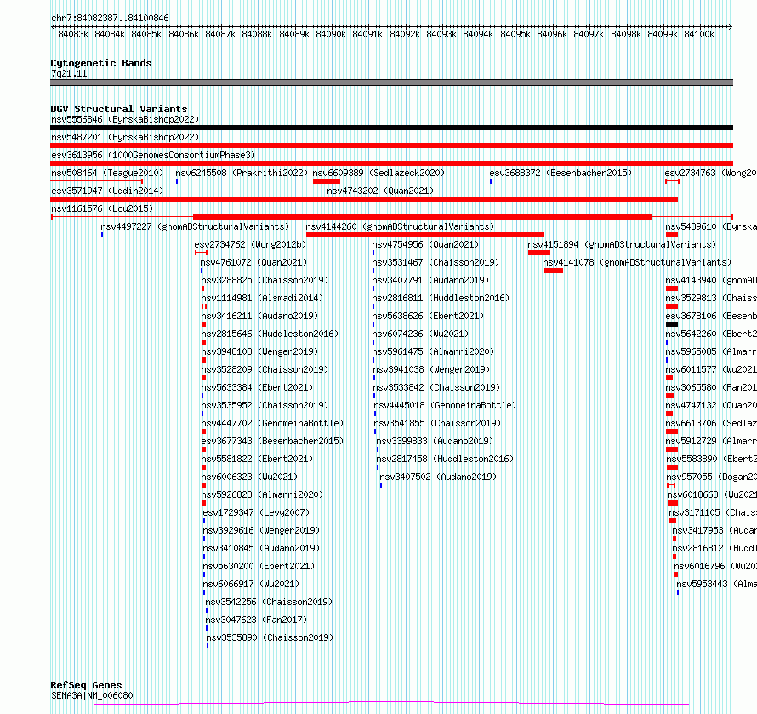Click nsv3416211 (Audano2019) label
757x714 pixels.
259,316
